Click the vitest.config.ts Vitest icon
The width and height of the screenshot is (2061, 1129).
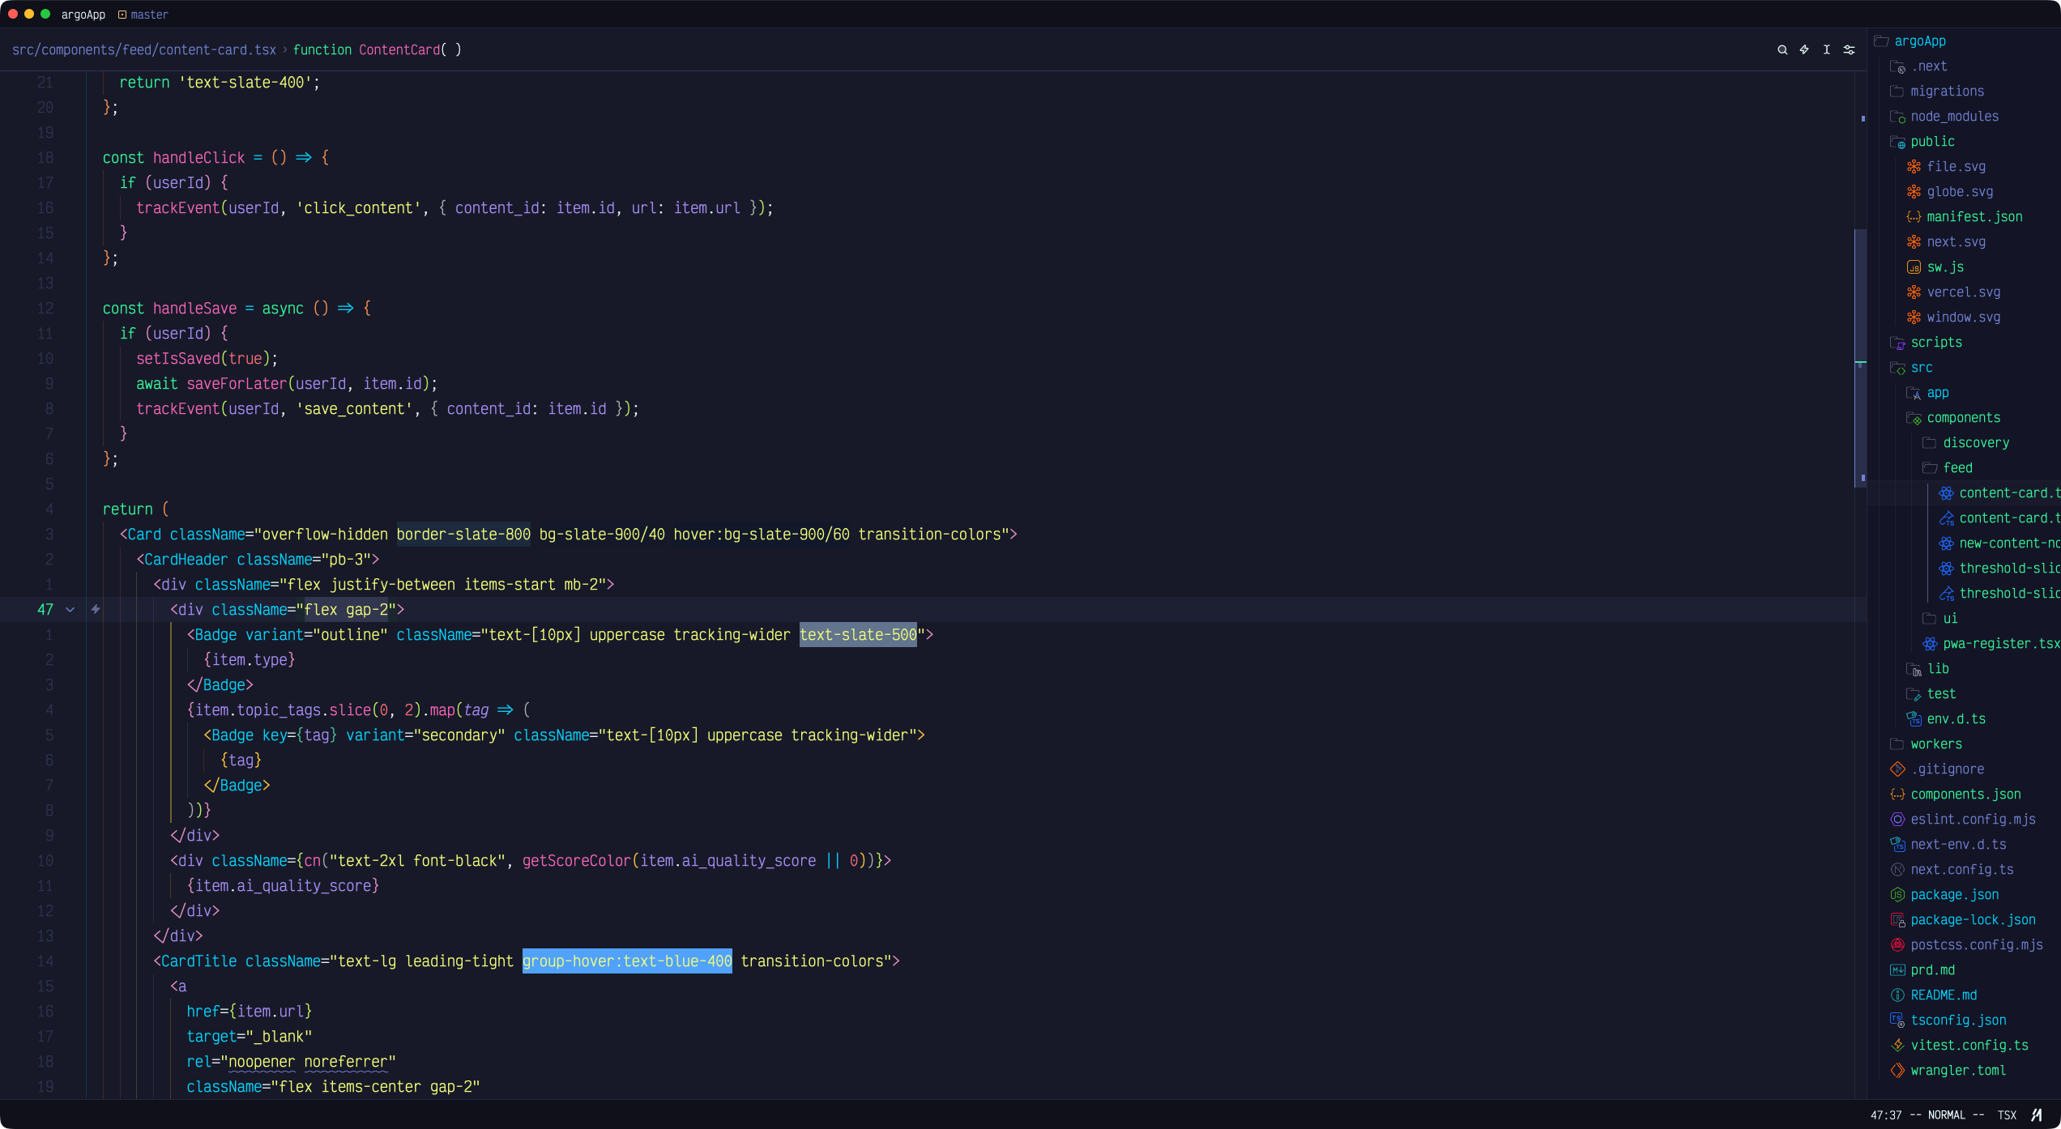(x=1897, y=1046)
